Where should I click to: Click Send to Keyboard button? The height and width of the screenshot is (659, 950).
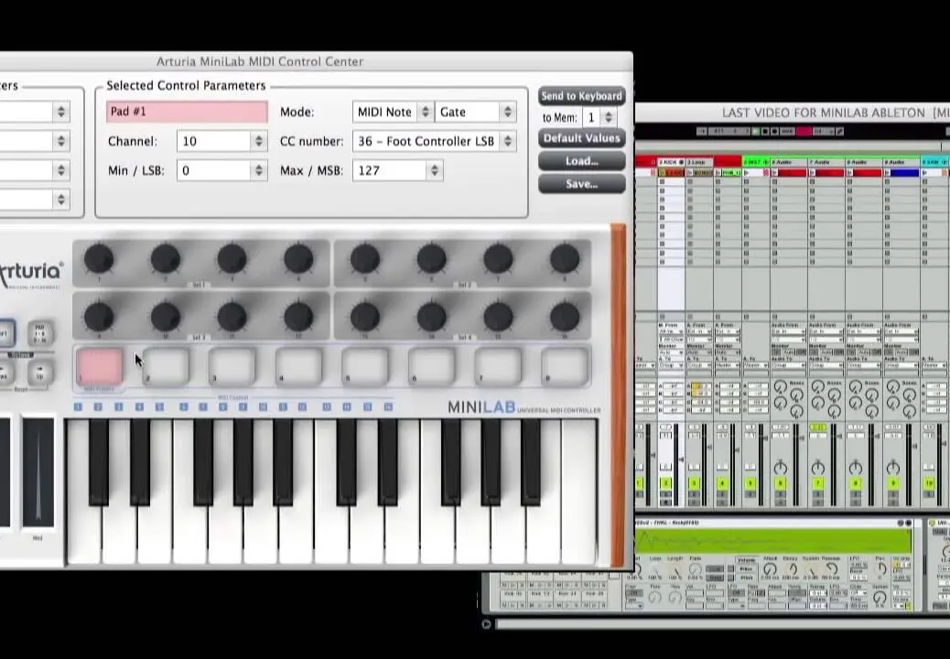[582, 96]
